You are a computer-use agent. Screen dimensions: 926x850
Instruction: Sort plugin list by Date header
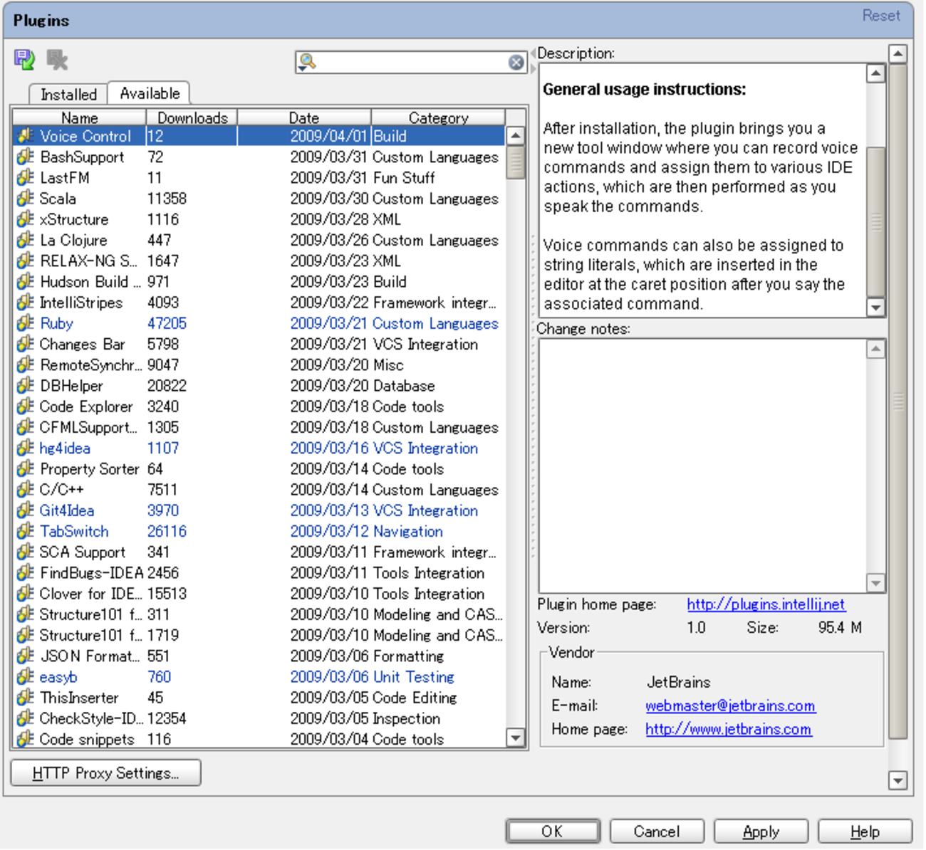click(x=303, y=117)
